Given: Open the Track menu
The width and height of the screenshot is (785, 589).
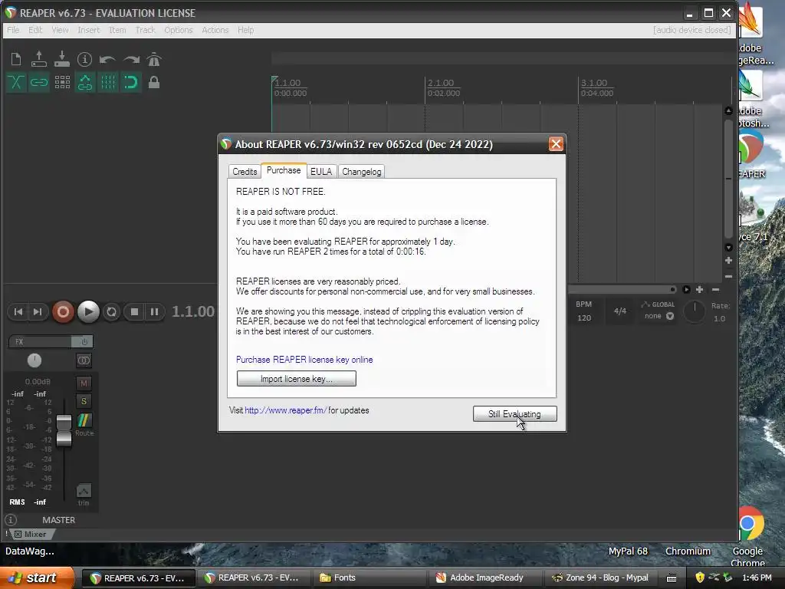Looking at the screenshot, I should (145, 30).
